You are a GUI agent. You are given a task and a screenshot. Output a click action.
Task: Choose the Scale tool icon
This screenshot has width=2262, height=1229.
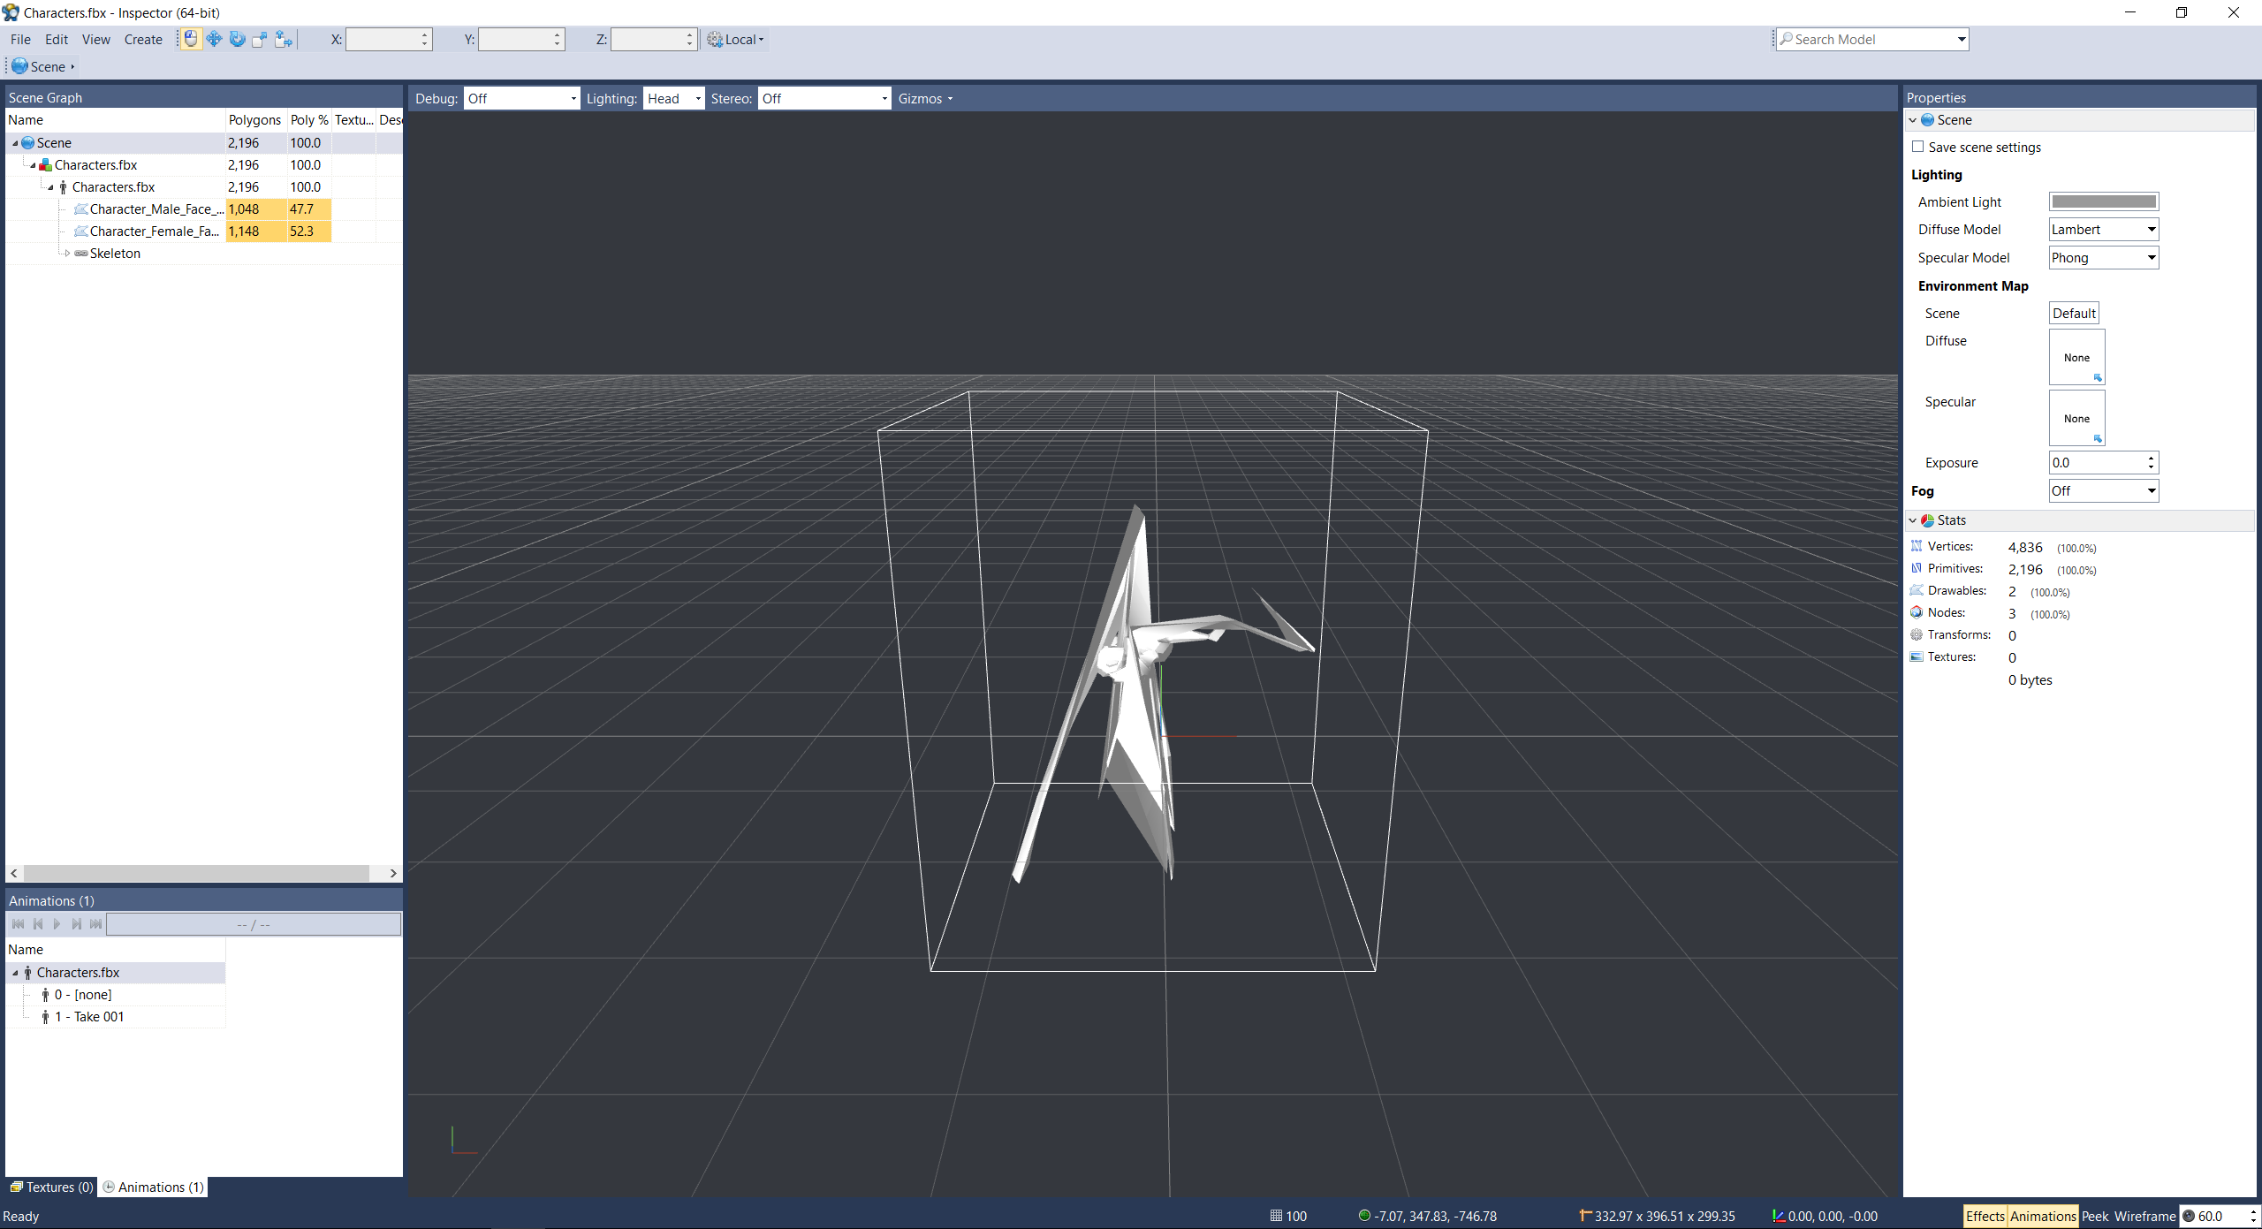click(260, 39)
